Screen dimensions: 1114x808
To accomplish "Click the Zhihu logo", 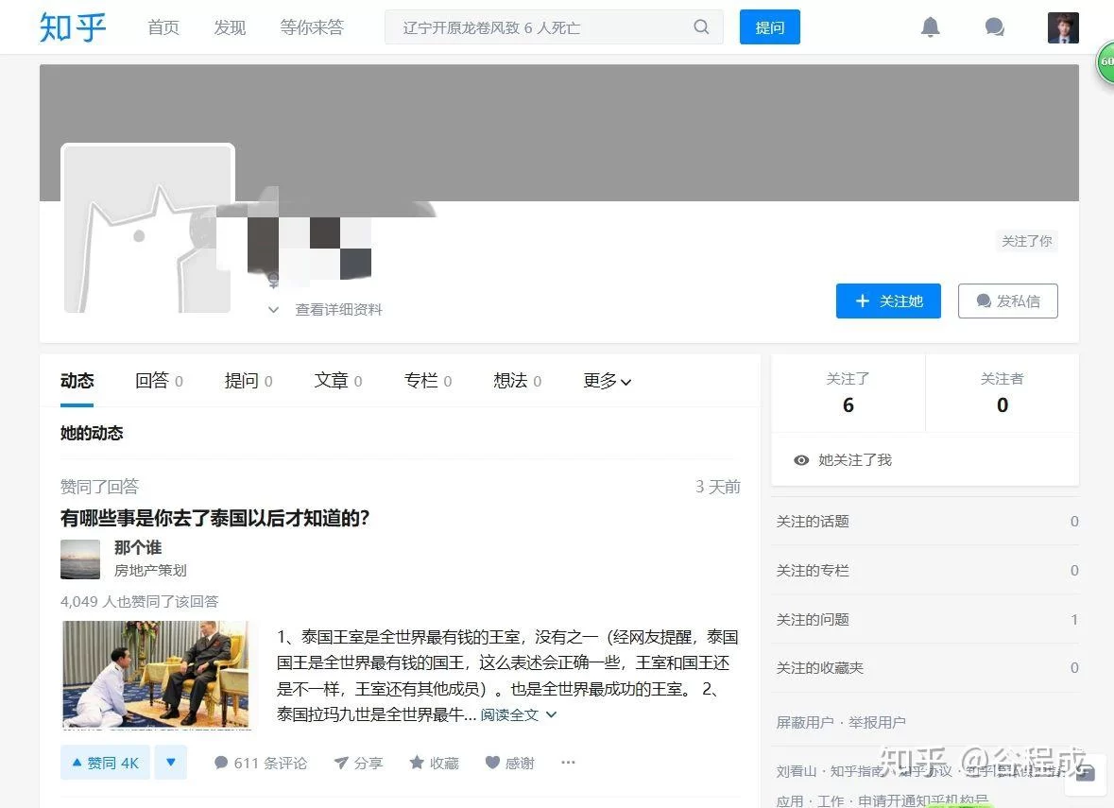I will pos(73,27).
